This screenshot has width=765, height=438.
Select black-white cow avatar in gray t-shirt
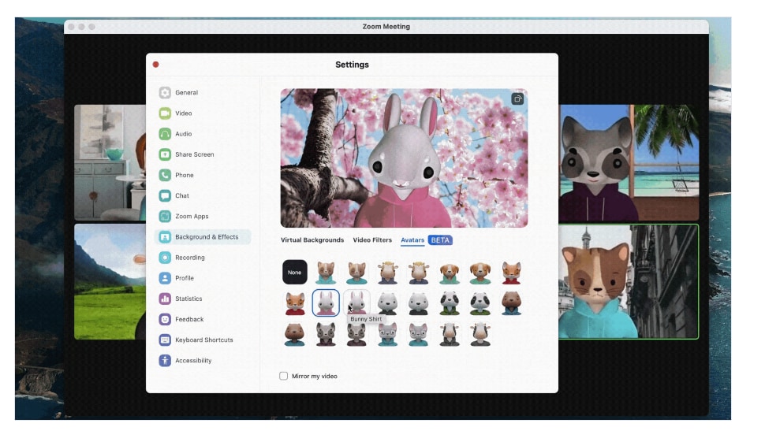point(480,334)
